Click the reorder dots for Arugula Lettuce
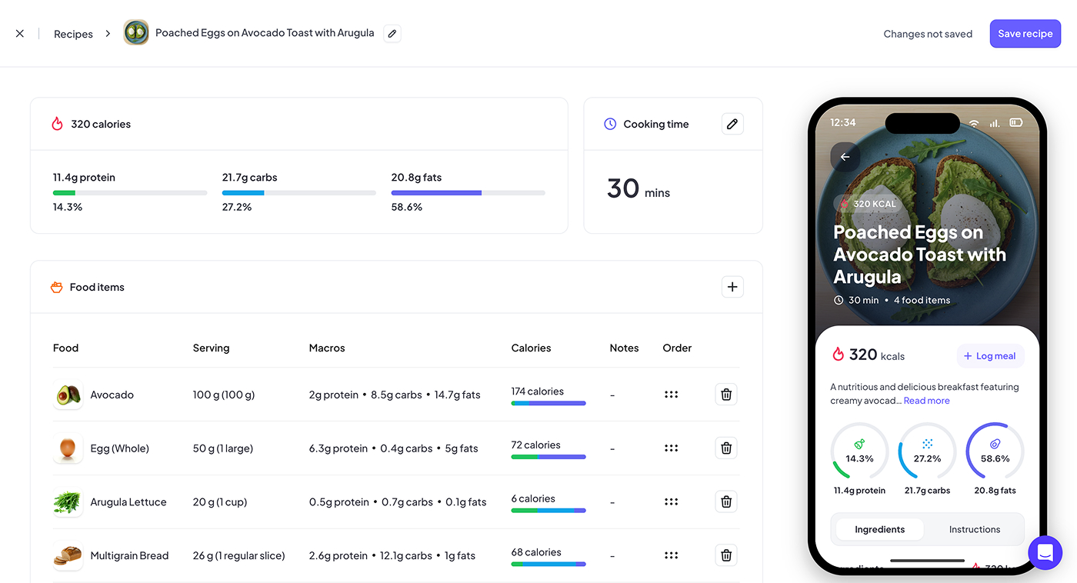 pos(671,501)
